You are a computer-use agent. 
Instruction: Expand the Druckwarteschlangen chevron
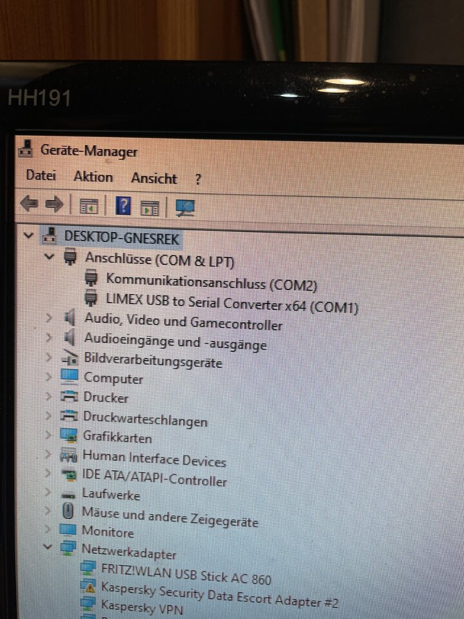point(48,415)
